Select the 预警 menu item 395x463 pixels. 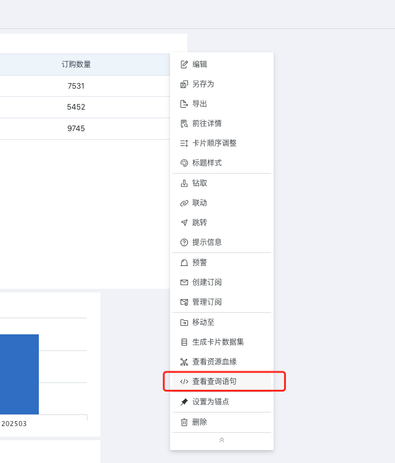click(x=222, y=263)
